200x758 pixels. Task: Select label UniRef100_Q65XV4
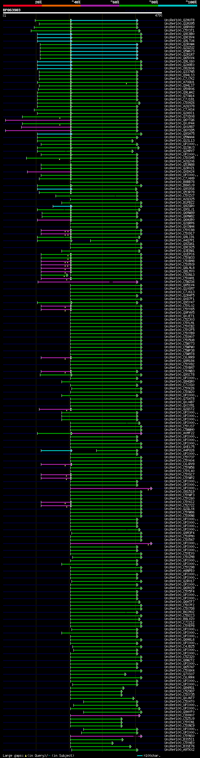tap(179, 58)
